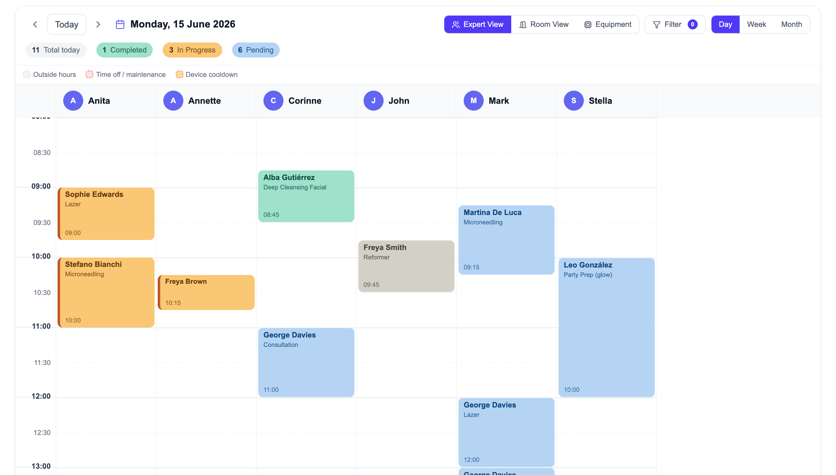Click the date heading Monday, 15 June 2026
The image size is (836, 475).
tap(182, 24)
